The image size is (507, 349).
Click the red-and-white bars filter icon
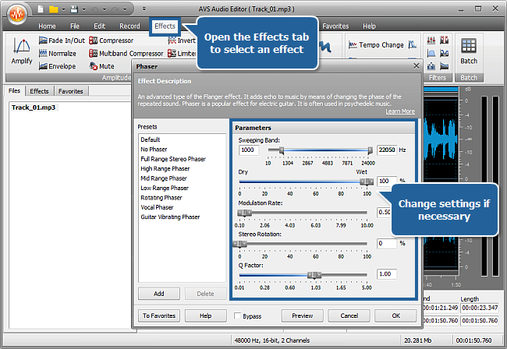445,40
